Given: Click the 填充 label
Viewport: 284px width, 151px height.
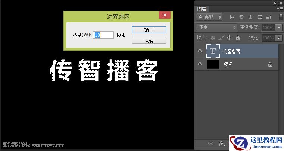Looking at the screenshot, I should tap(254, 38).
